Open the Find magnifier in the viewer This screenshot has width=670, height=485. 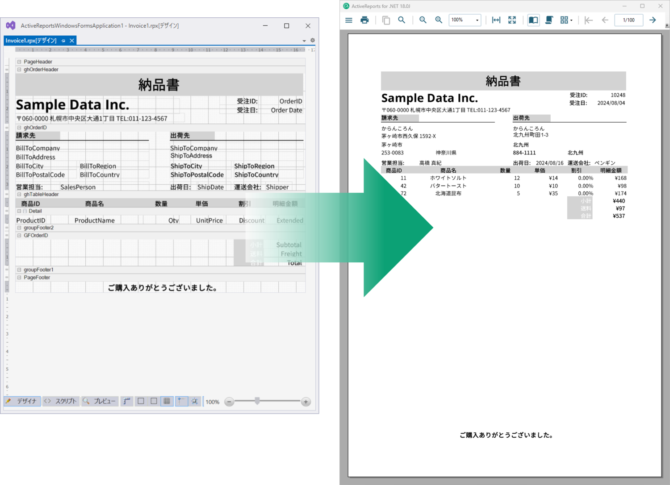click(x=402, y=20)
